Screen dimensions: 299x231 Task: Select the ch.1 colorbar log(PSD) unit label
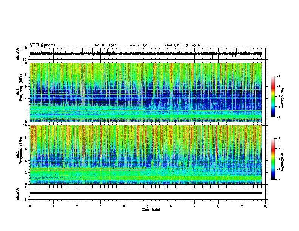tap(283, 98)
